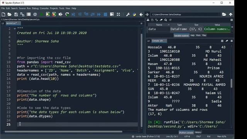
Task: Search variables with the magnifier icon
Action: (166, 20)
